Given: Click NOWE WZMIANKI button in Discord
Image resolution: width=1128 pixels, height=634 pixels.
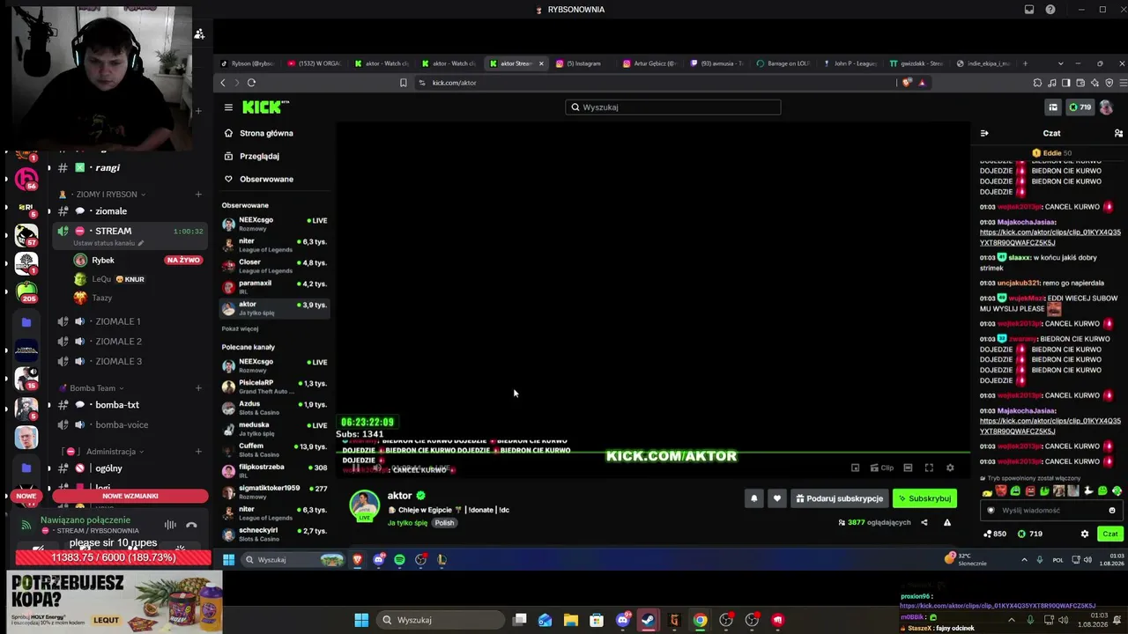Looking at the screenshot, I should 130,496.
